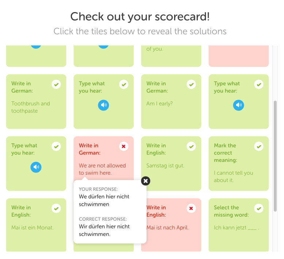Play audio in second-row 'Type what you hear' tile beside Toothbrush
Image resolution: width=284 pixels, height=259 pixels.
click(103, 105)
